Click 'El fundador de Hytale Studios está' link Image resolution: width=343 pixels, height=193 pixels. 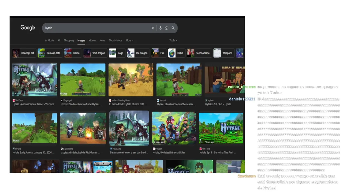(x=128, y=104)
